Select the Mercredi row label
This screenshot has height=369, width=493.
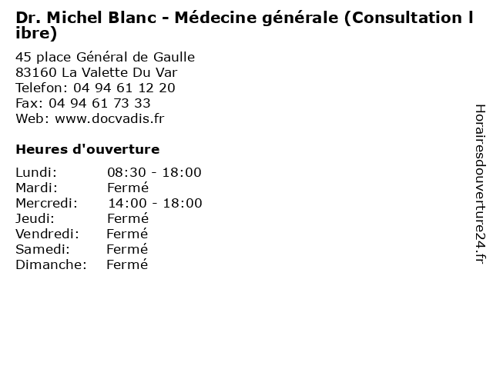[x=46, y=203]
